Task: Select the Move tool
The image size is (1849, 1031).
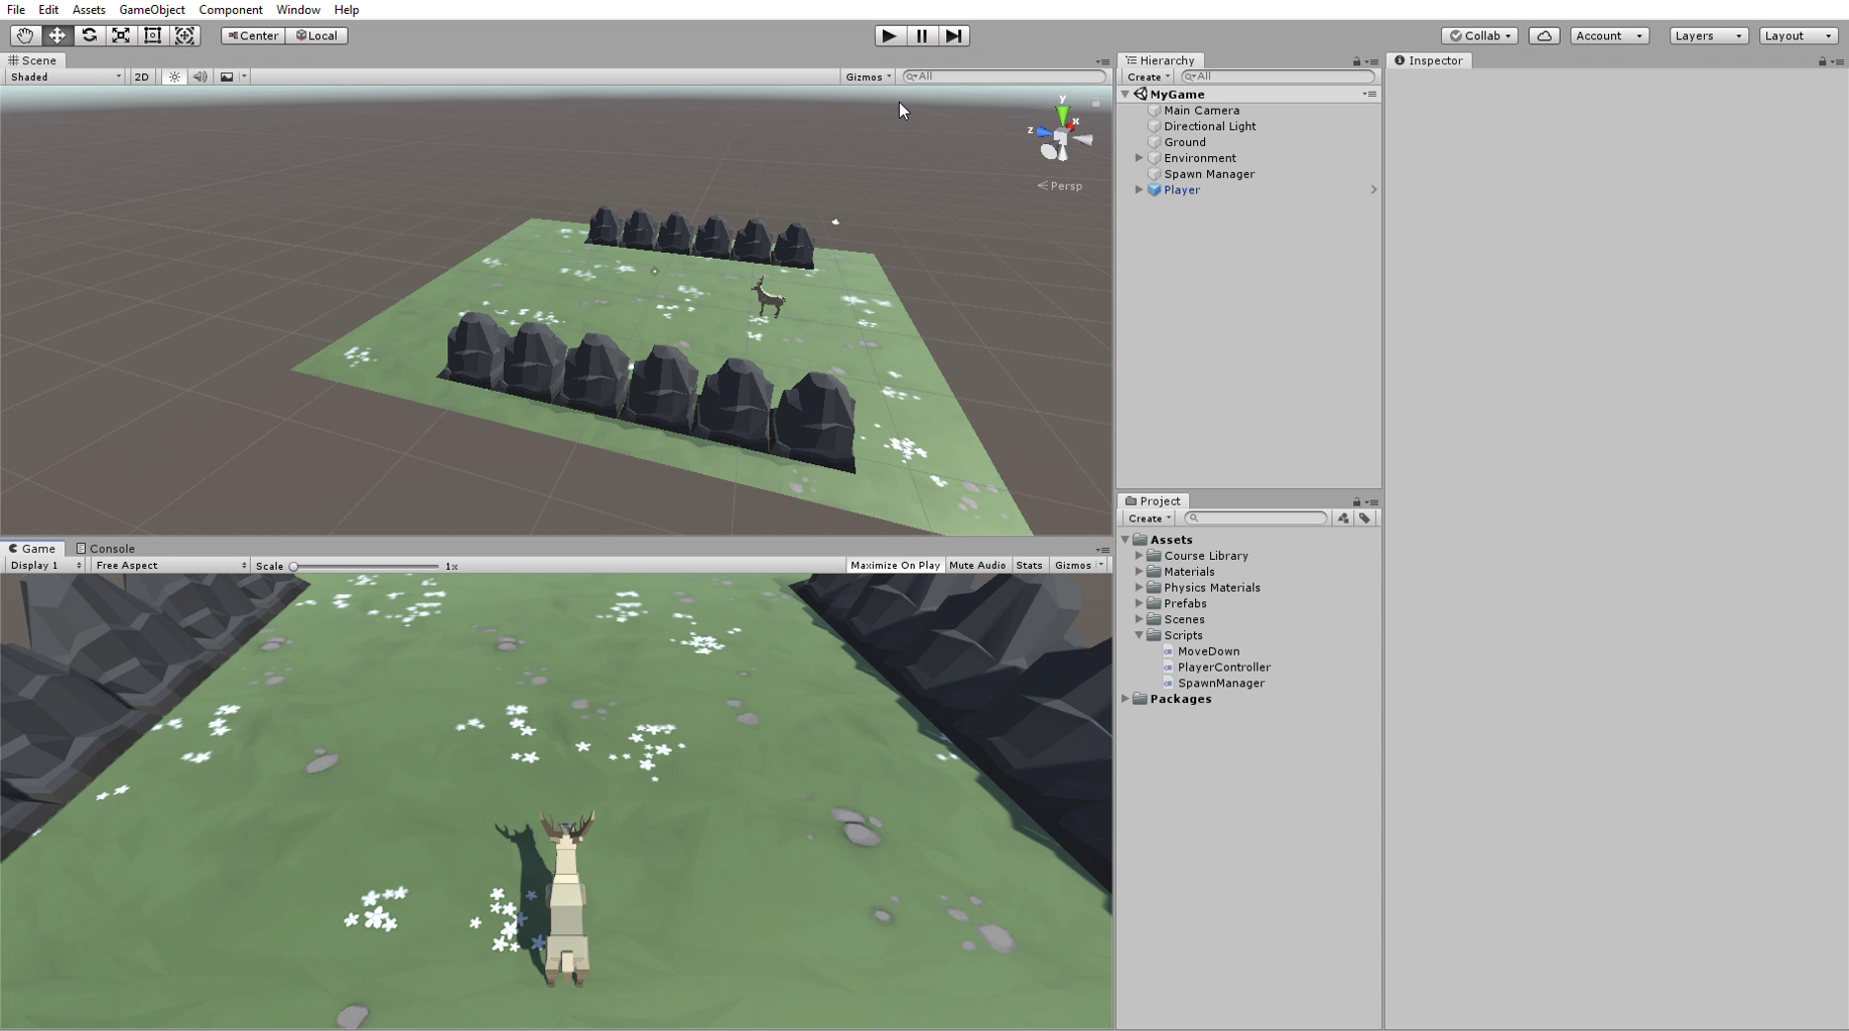Action: (x=56, y=36)
